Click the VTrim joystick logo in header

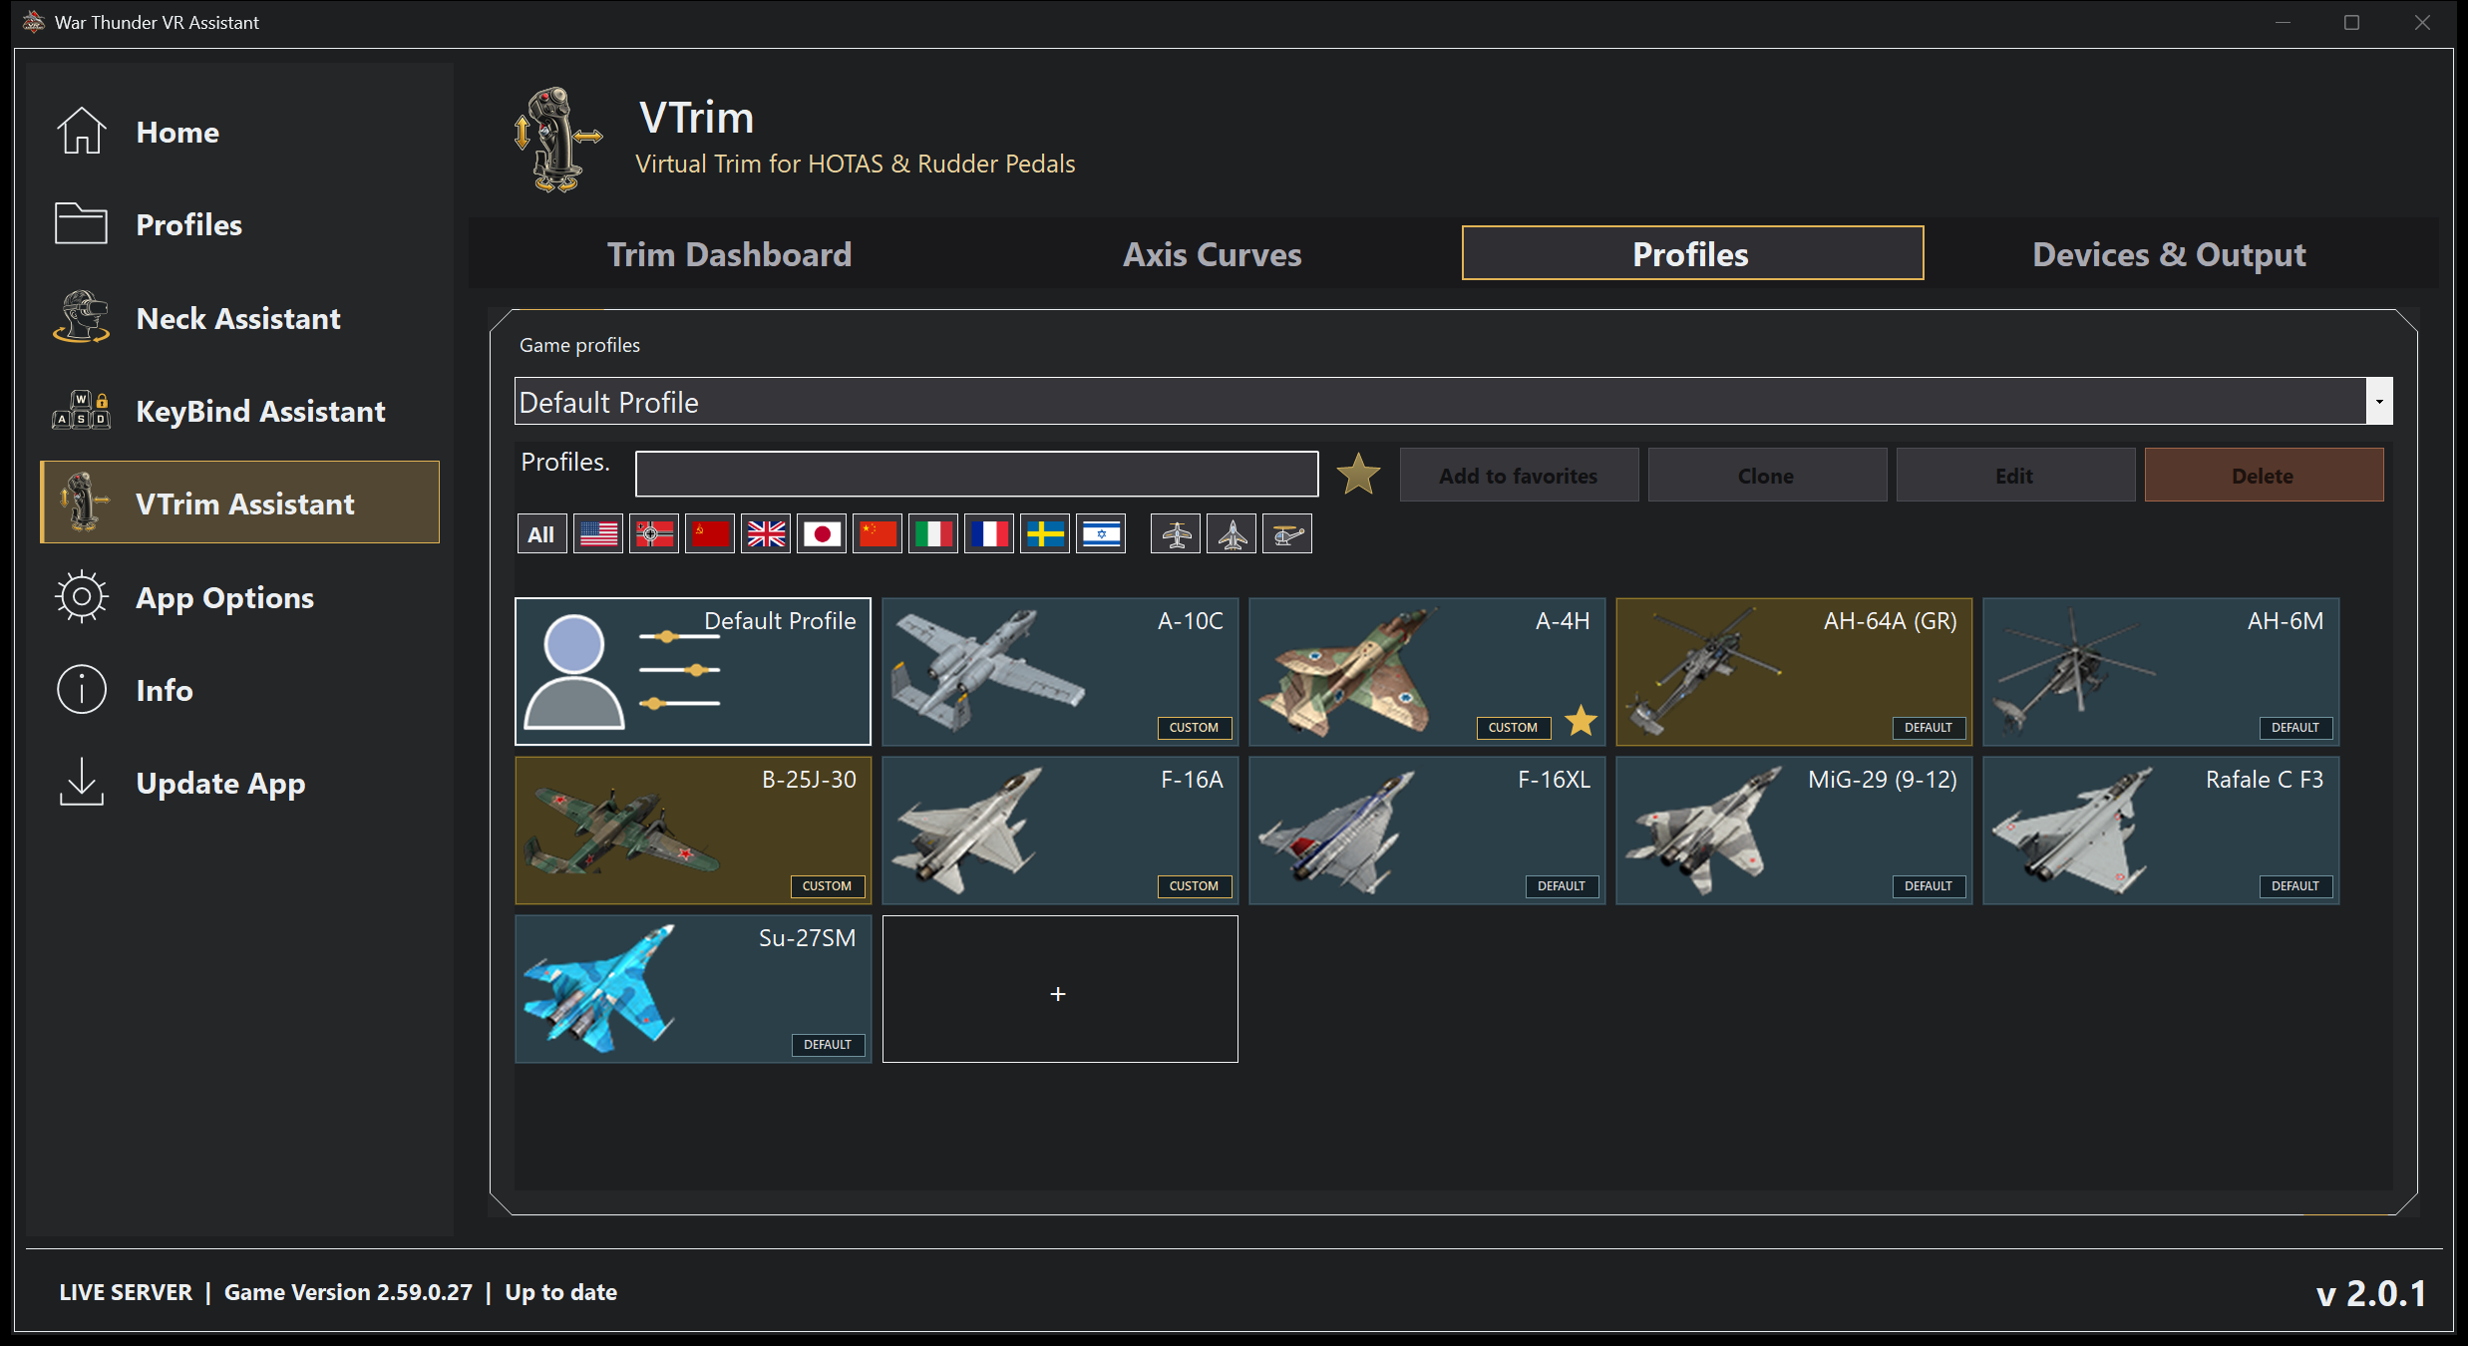[558, 140]
